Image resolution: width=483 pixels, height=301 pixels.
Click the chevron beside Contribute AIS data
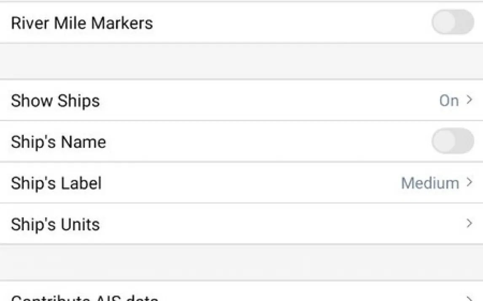pyautogui.click(x=469, y=298)
